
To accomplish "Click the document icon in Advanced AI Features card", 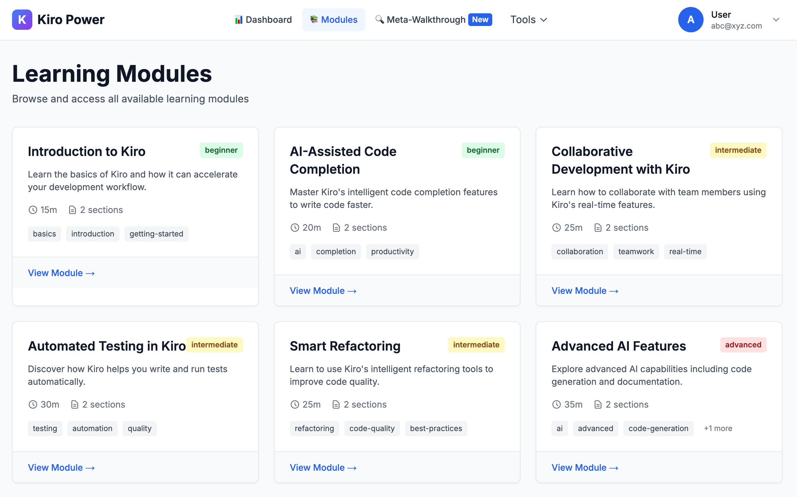I will pos(598,404).
